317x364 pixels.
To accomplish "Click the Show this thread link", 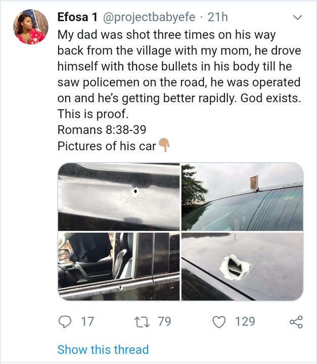I will [x=103, y=349].
